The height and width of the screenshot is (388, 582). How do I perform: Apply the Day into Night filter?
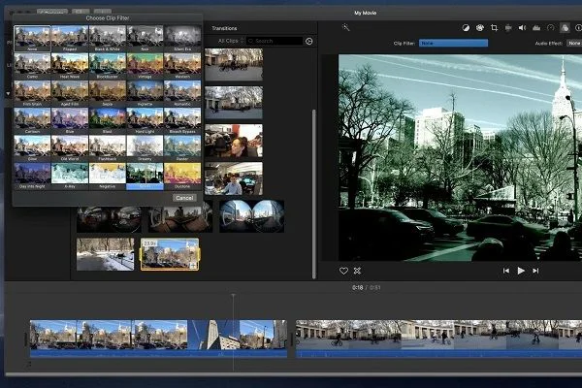[32, 176]
